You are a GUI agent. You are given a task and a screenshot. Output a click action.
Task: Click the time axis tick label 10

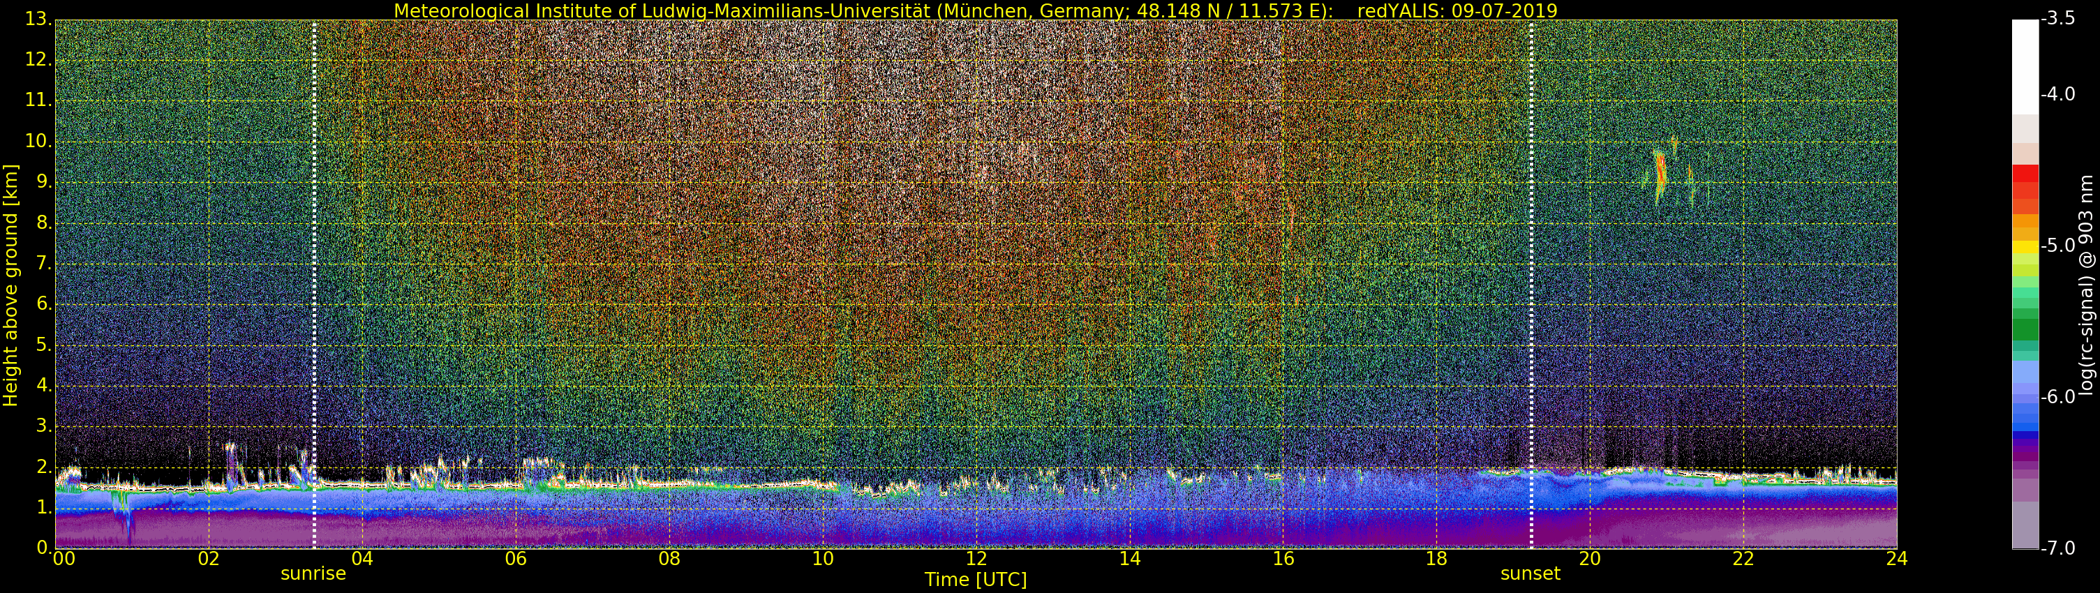823,558
